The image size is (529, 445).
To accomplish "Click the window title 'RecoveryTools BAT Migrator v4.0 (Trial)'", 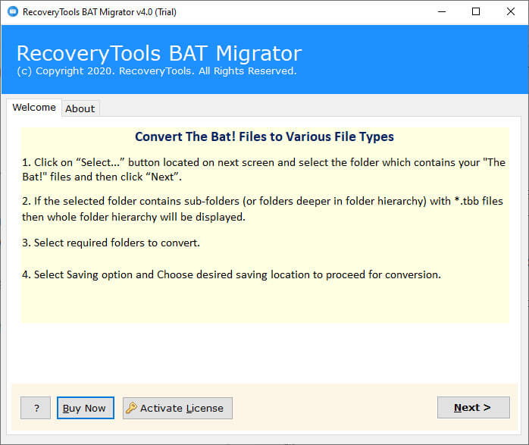I will 99,12.
